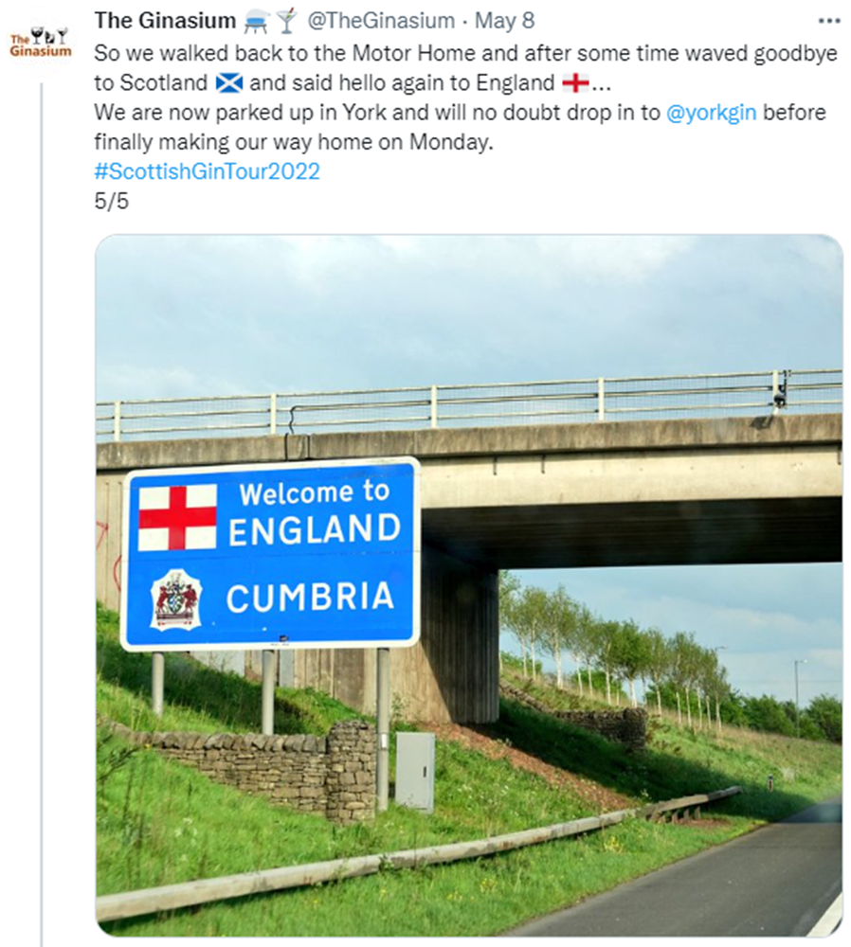Click the 5/5 thread counter text
Screen dimensions: 851x947
[x=111, y=201]
